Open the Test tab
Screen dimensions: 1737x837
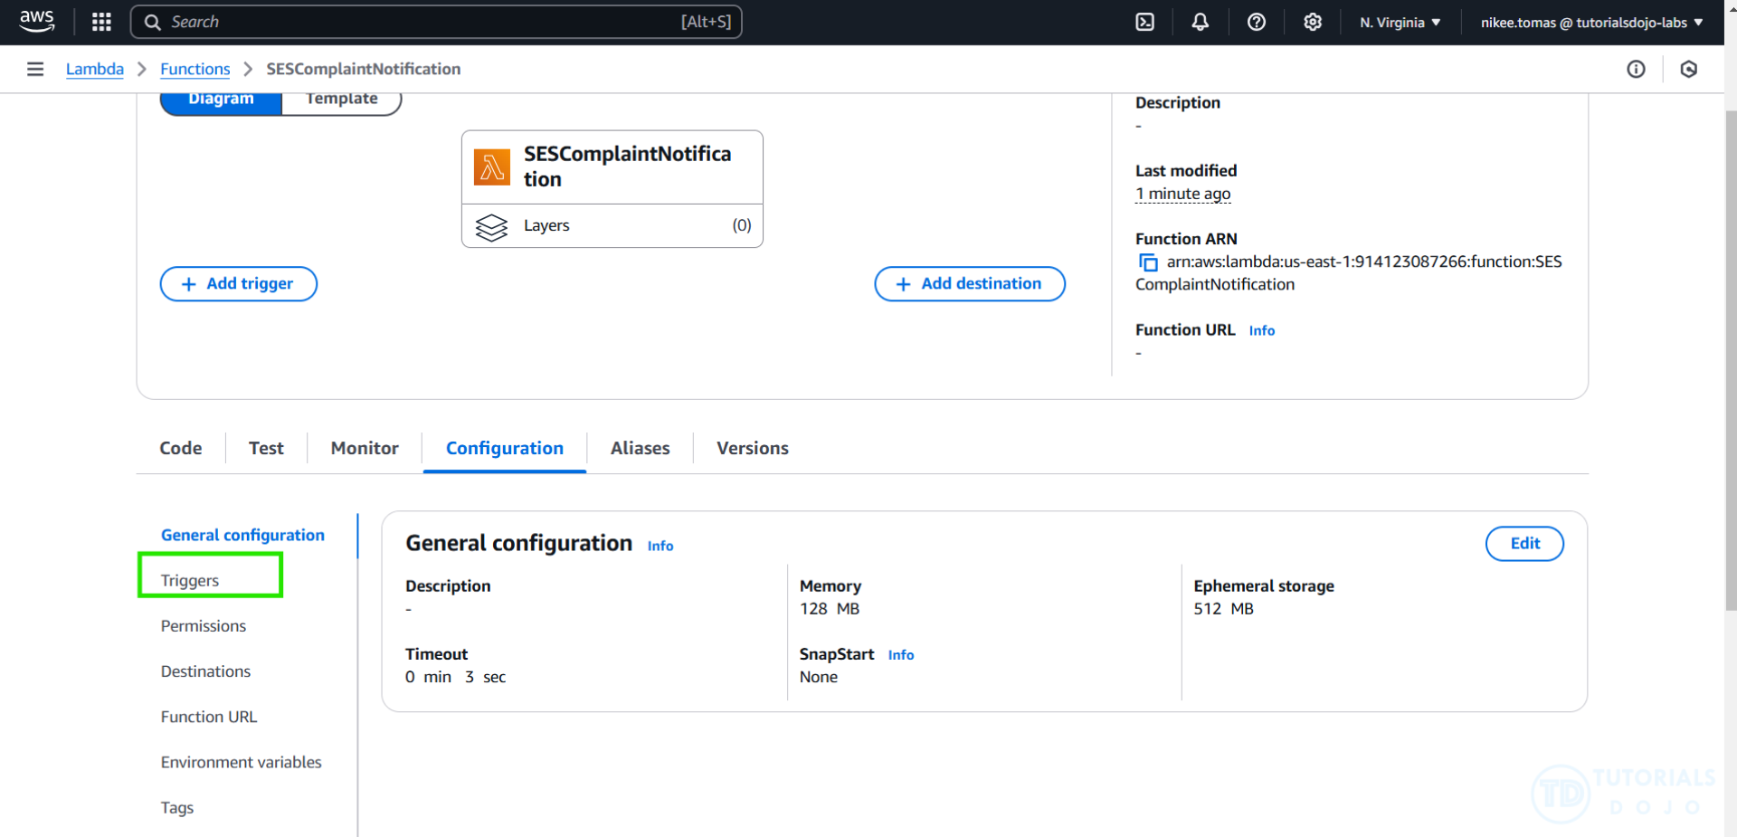[266, 448]
